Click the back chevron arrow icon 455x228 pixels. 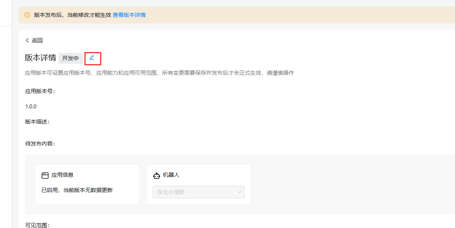[27, 40]
